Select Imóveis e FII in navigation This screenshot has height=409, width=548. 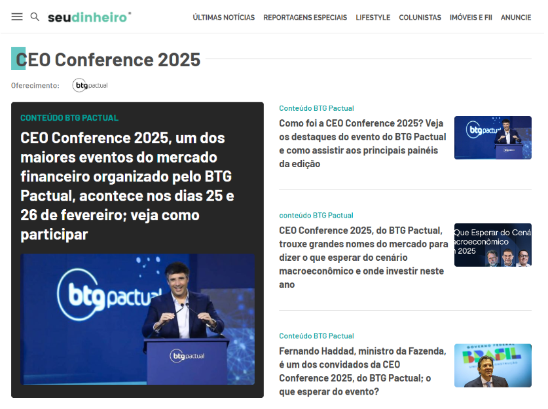tap(471, 18)
